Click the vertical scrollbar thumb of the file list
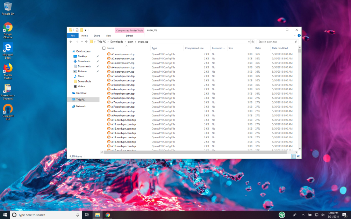This screenshot has width=351, height=219. 300,51
